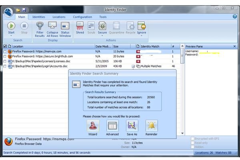Sort by the Identity Match column header
240x160 pixels.
point(153,46)
